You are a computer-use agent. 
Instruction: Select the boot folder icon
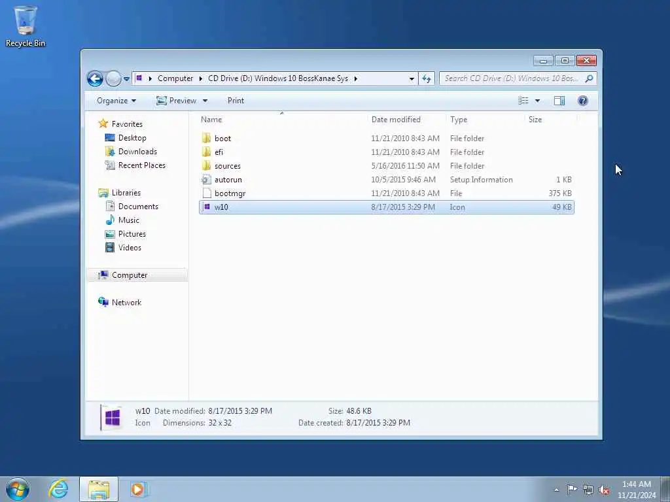[207, 139]
